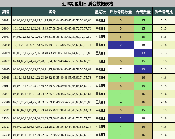
Task: Click issue number 26025
Action: click(6, 69)
